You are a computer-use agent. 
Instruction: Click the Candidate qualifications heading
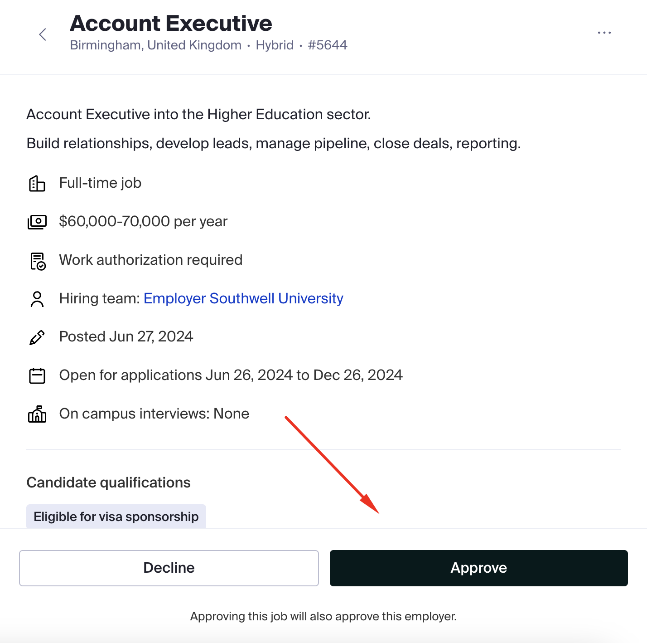click(108, 482)
